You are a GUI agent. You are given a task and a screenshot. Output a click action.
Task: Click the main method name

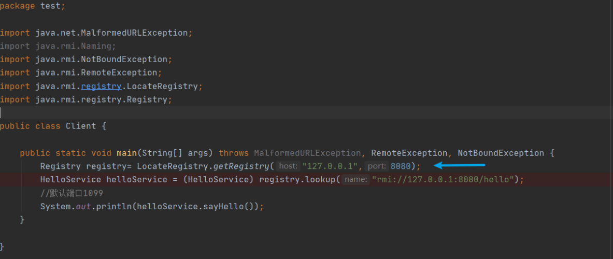click(126, 153)
